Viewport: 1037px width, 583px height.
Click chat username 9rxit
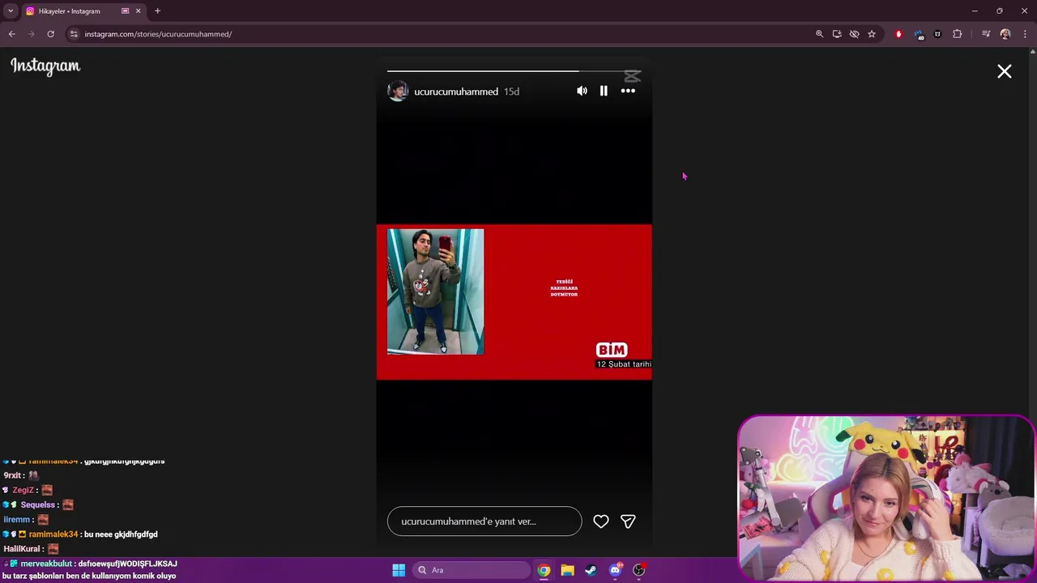point(12,476)
